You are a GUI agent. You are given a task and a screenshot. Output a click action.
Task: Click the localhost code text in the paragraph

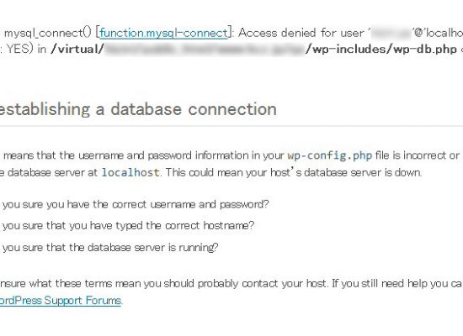[x=130, y=172]
